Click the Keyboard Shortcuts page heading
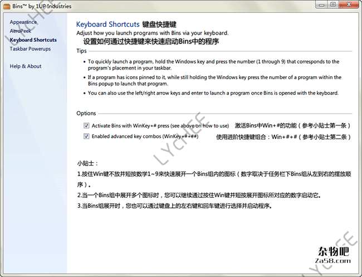 [108, 25]
